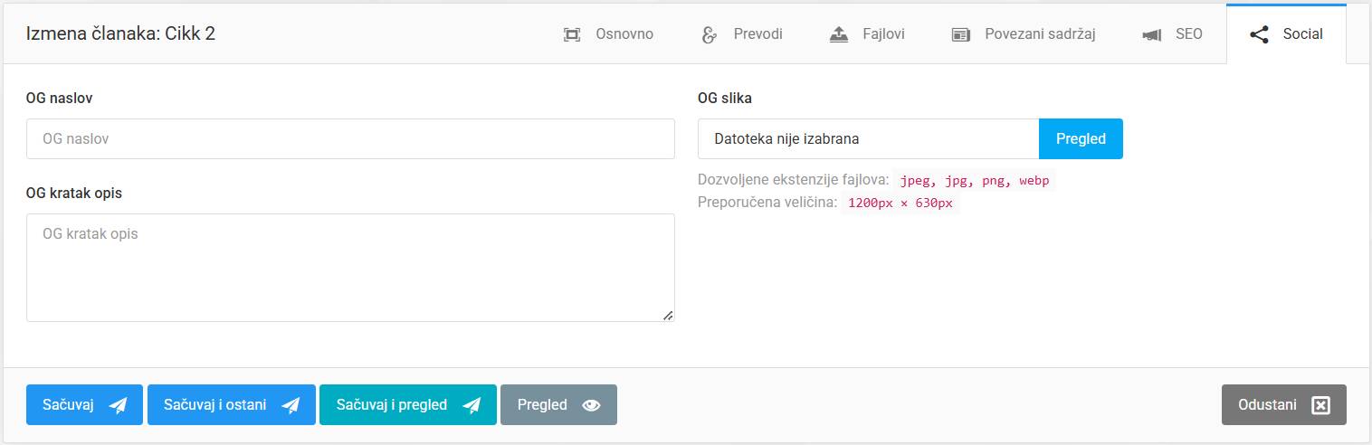Click paper plane icon on Sačuvaj button
Screen dimensions: 1372x445
tap(118, 405)
